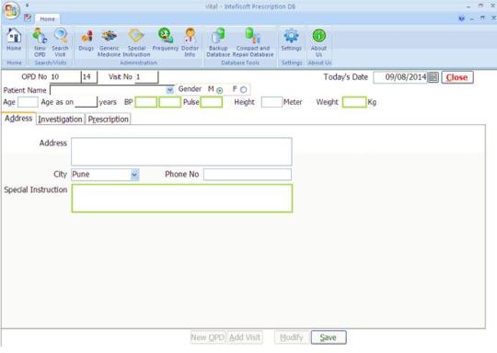Open Search Visit tool
This screenshot has width=497, height=353.
pos(60,42)
